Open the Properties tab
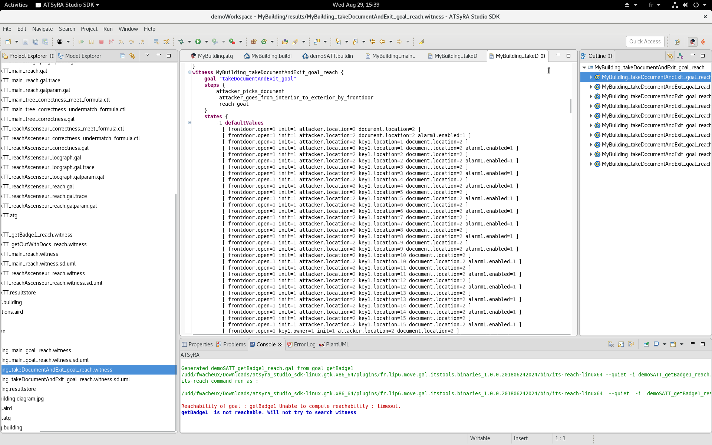Screen dimensions: 712x445 (197, 345)
